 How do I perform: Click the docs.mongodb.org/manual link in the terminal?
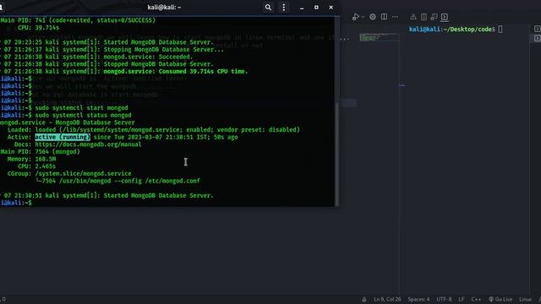coord(88,144)
